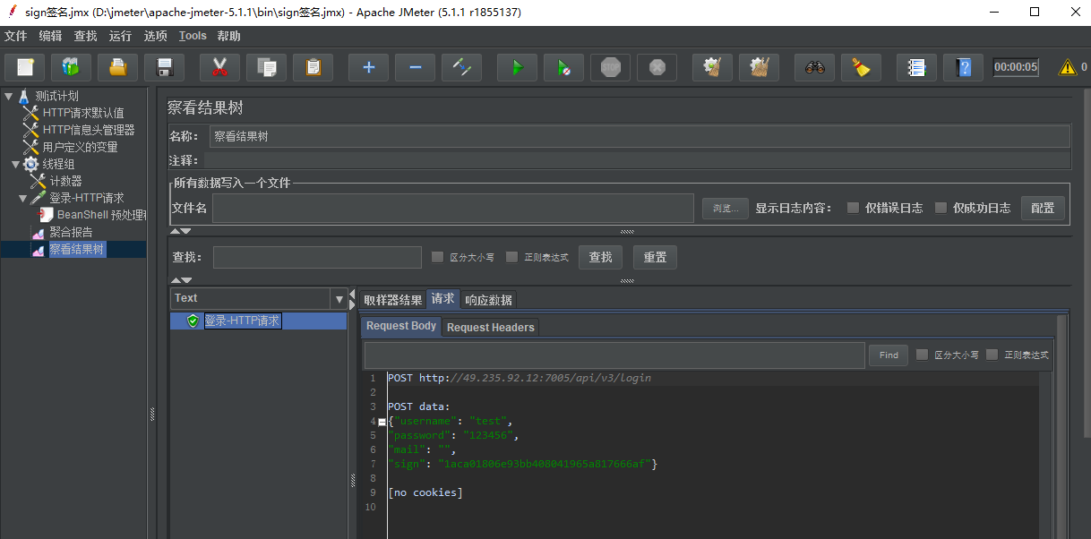The height and width of the screenshot is (539, 1091).
Task: Click the Toggle enable/disable icon
Action: coord(461,67)
